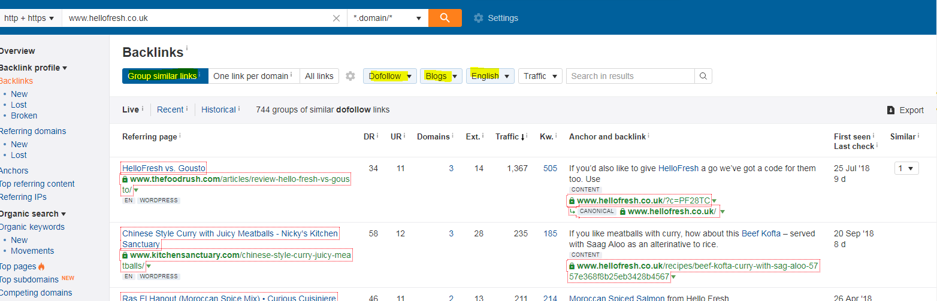
Task: Switch to the Historical tab
Action: [219, 110]
